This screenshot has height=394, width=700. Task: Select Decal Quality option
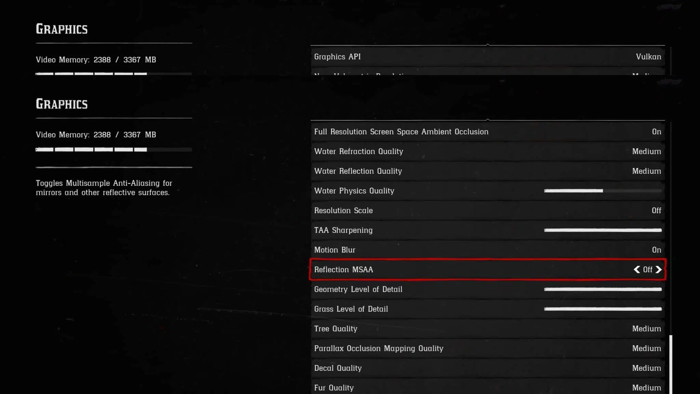coord(488,368)
